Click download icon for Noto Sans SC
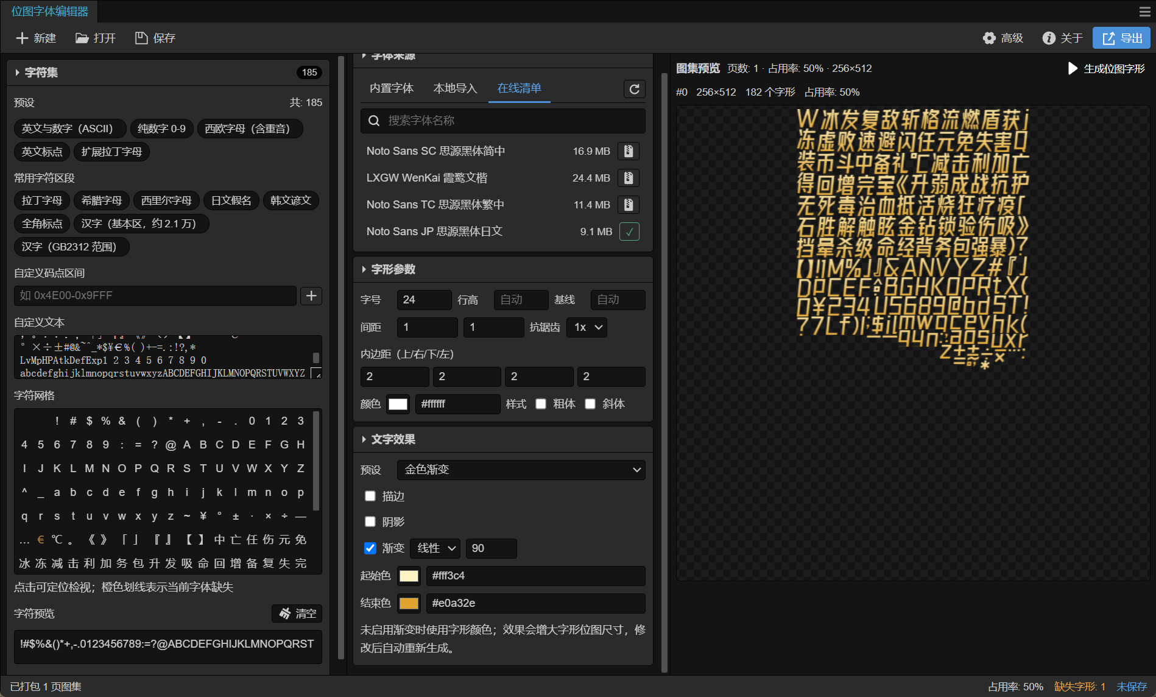This screenshot has height=697, width=1156. coord(629,151)
